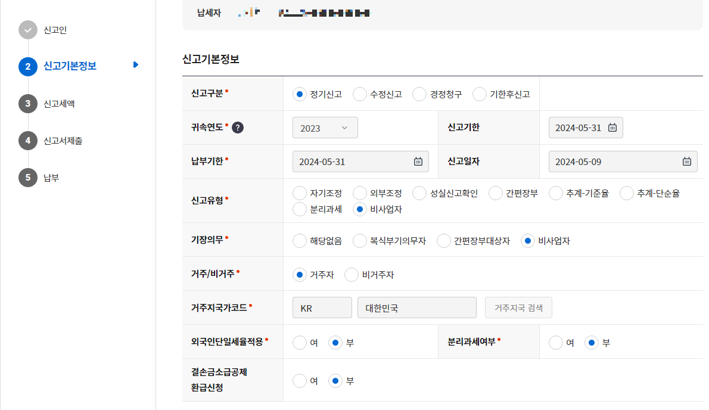Viewport: 709px width, 410px height.
Task: Open the 귀속연도 year dropdown
Action: [325, 128]
